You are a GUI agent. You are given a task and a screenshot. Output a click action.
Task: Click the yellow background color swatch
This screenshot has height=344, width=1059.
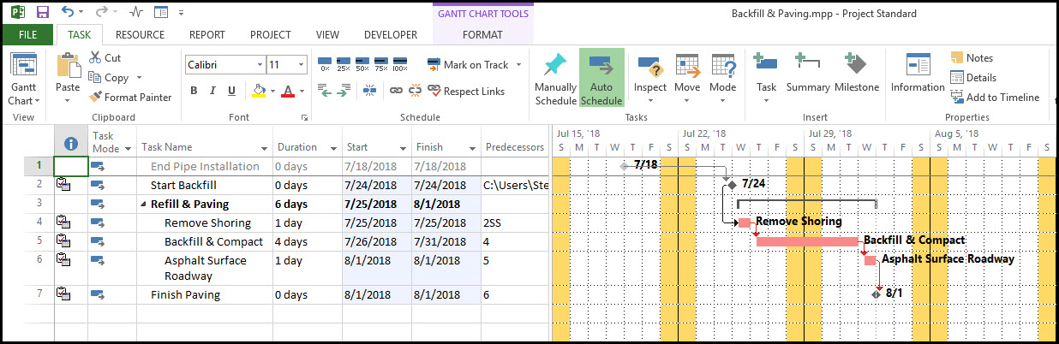(260, 91)
